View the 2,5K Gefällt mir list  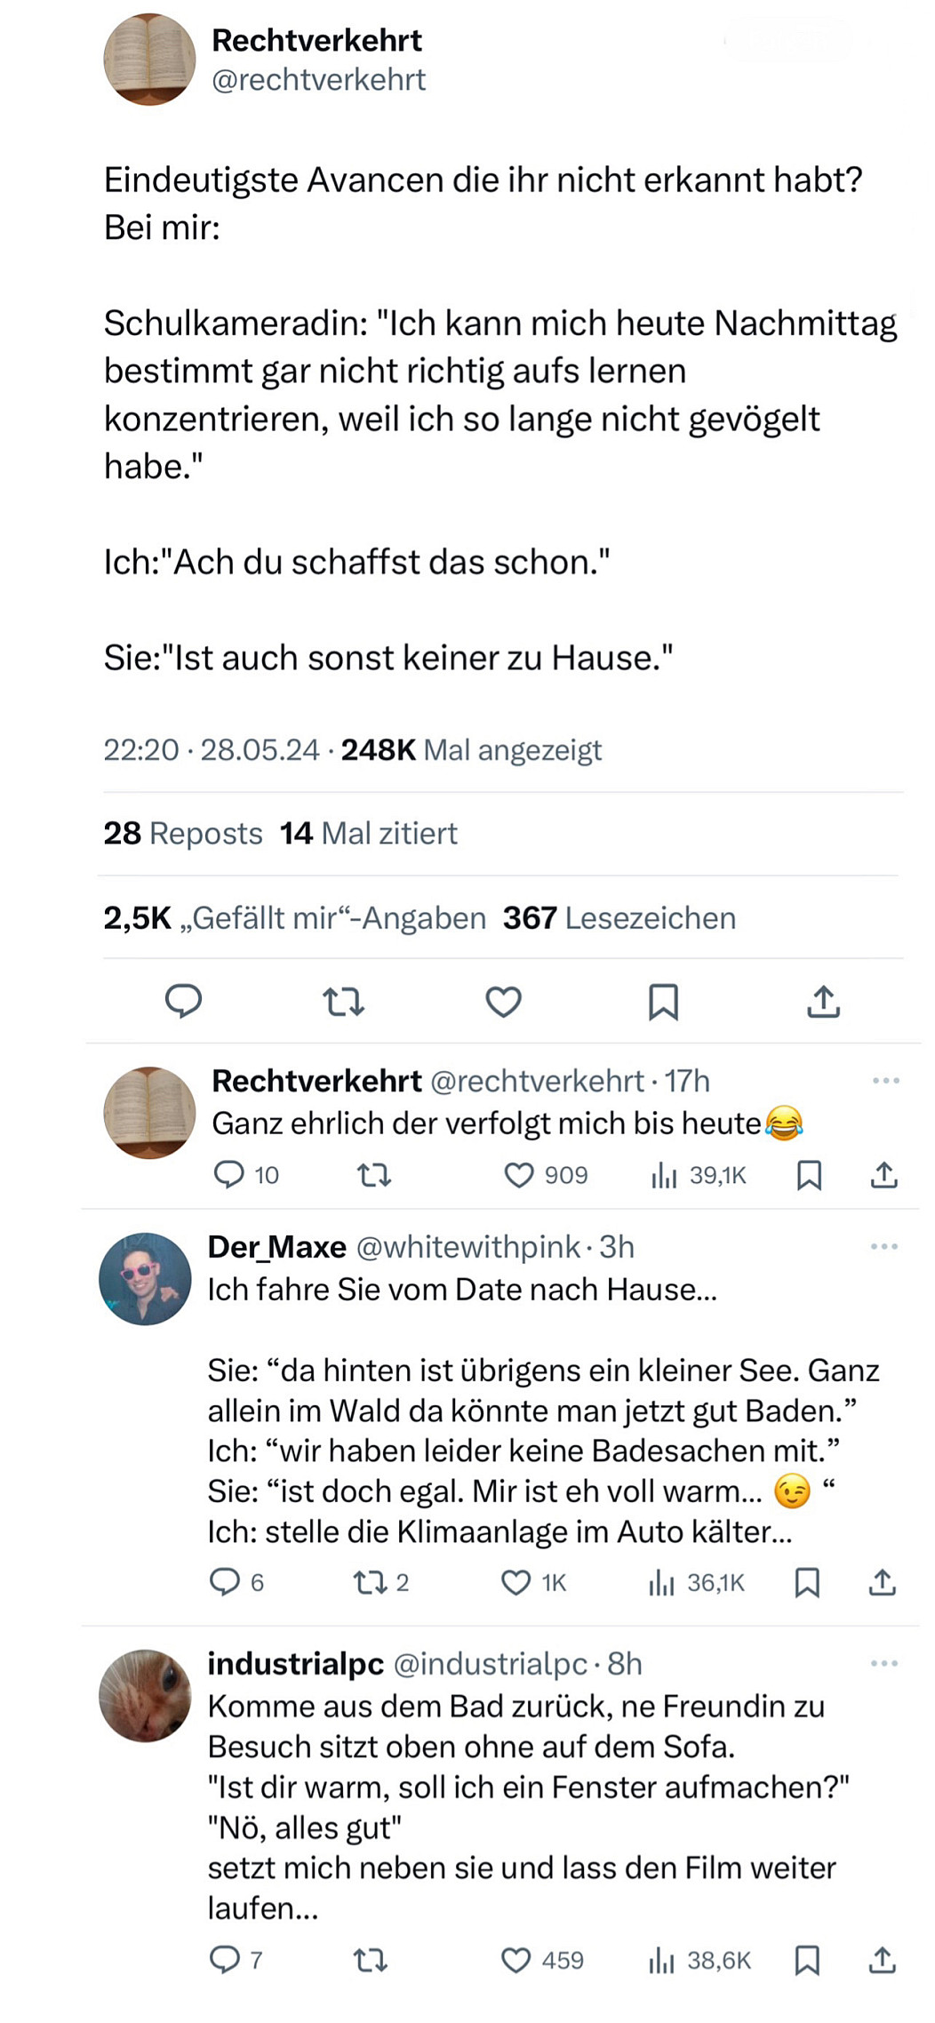pos(294,918)
